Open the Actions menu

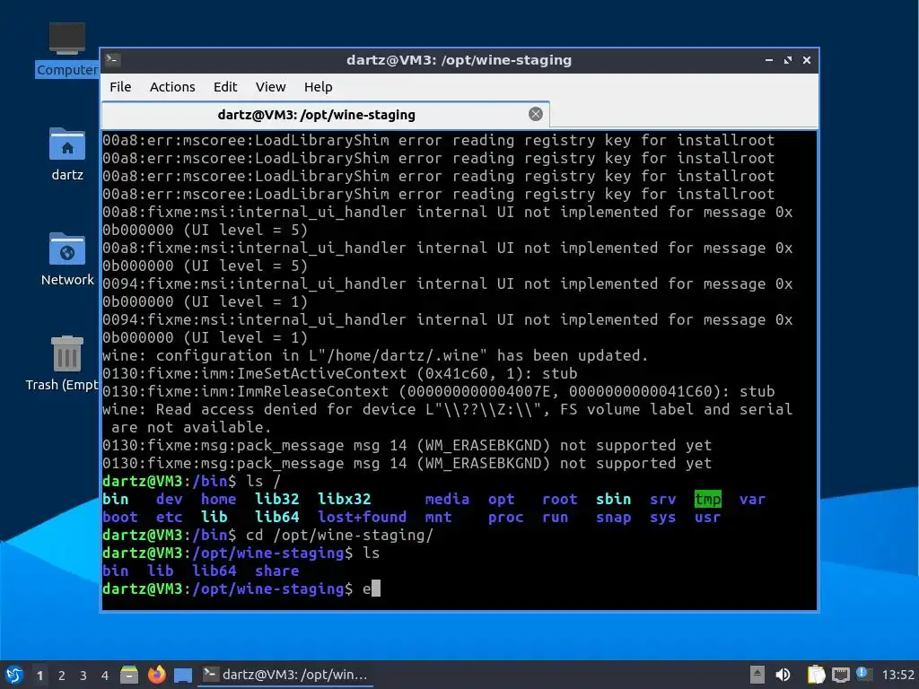(172, 87)
